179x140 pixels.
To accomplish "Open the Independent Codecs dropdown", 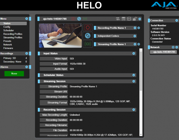I will (135, 36).
